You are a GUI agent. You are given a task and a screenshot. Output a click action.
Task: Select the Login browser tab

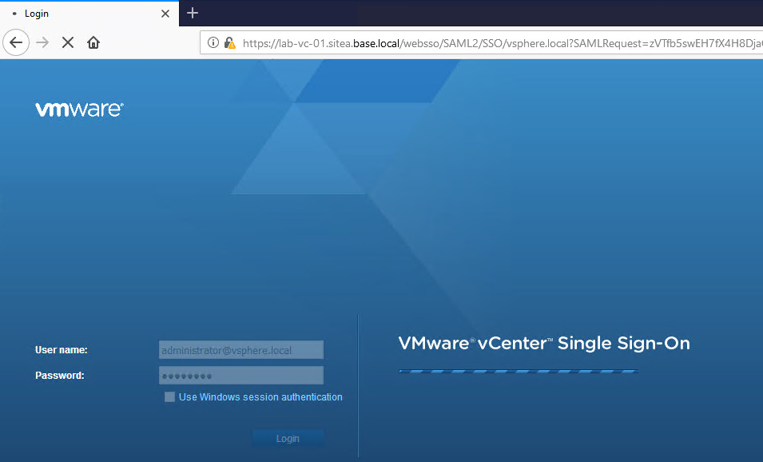pyautogui.click(x=80, y=14)
